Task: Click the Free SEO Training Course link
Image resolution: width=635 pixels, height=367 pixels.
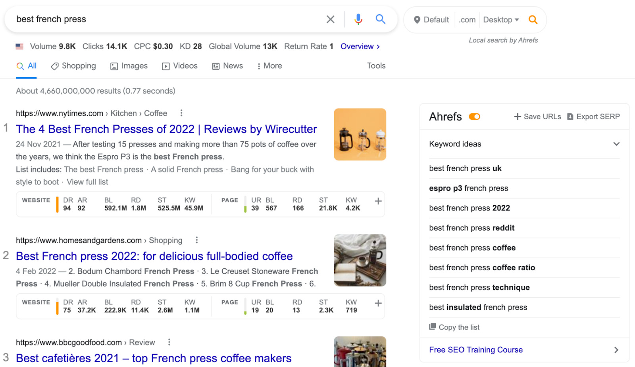Action: click(x=476, y=350)
